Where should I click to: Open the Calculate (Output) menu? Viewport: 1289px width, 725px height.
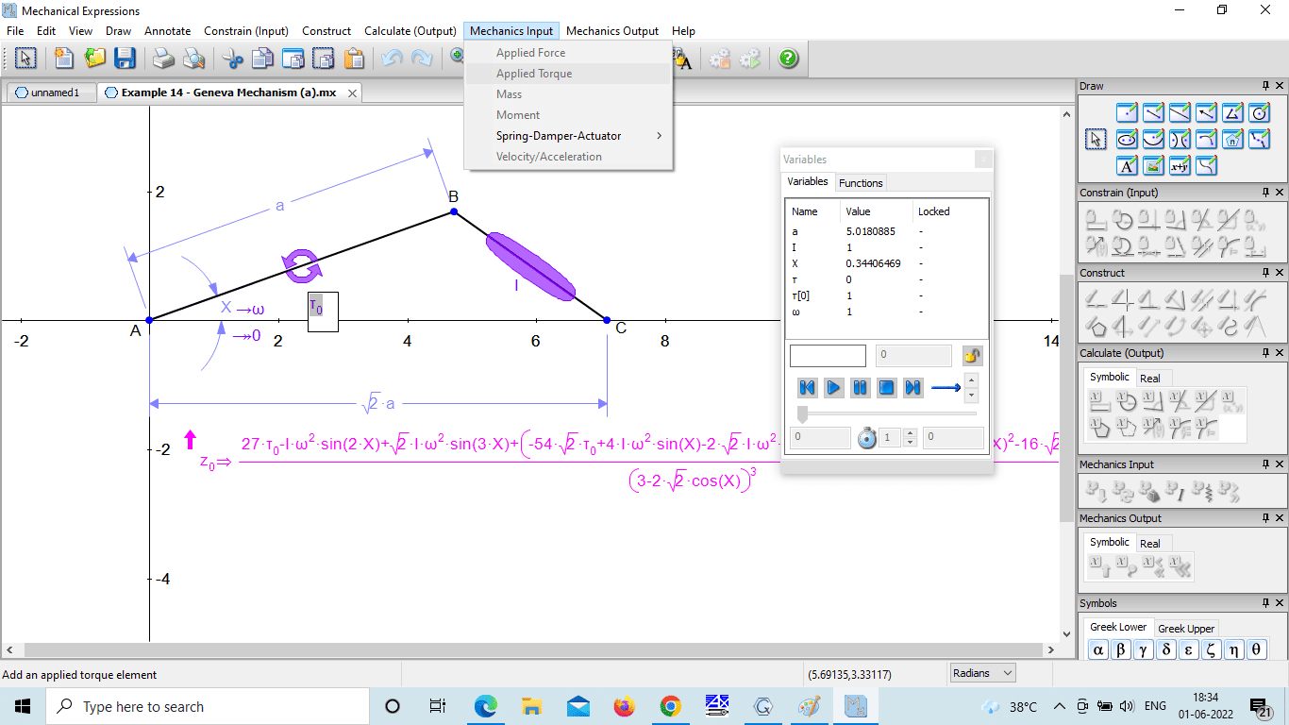click(410, 31)
